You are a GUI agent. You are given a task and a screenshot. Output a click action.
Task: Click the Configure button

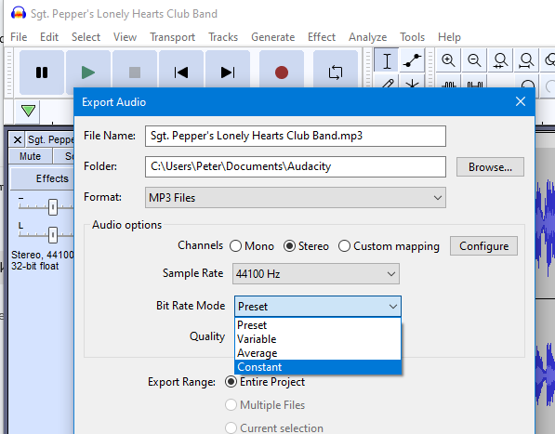click(x=483, y=246)
